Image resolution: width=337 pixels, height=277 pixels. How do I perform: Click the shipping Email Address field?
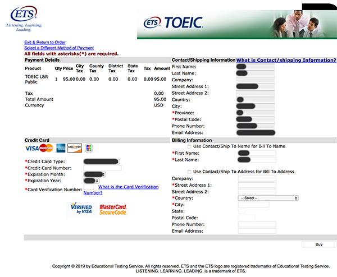coord(256,133)
